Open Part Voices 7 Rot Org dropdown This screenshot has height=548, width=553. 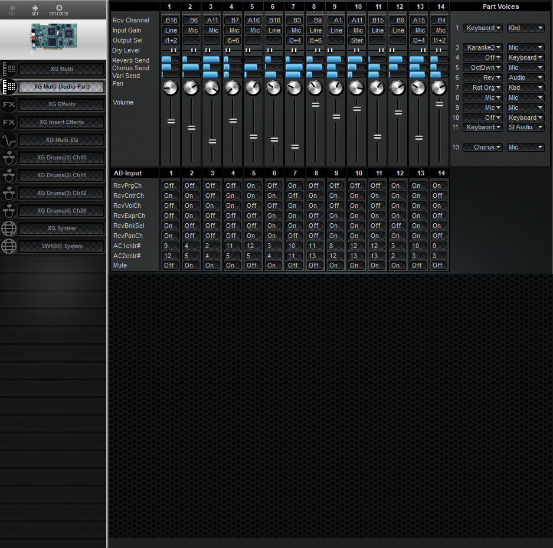coord(482,87)
